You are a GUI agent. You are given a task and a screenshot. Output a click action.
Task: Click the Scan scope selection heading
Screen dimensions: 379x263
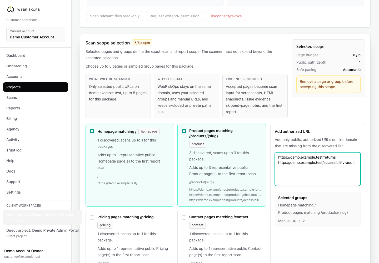click(108, 43)
